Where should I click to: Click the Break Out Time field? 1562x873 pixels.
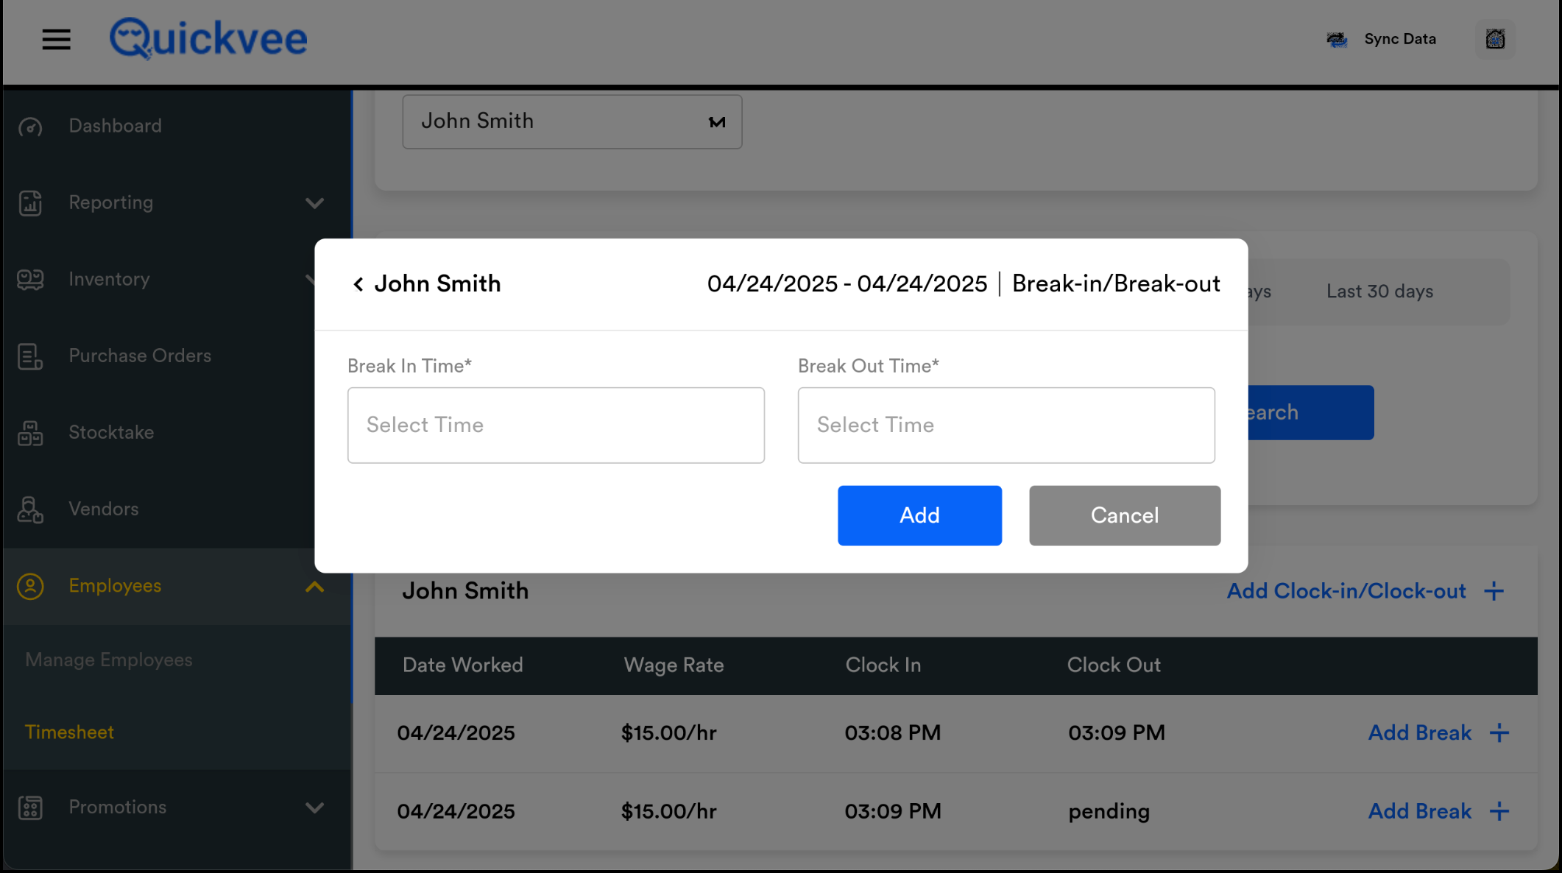1006,425
